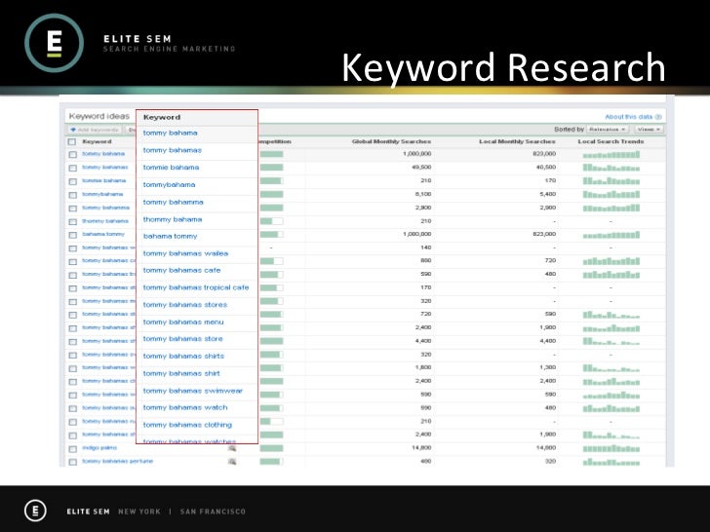
Task: Click 'tommy bahamas clothing' in the enlarged list
Action: click(x=187, y=425)
